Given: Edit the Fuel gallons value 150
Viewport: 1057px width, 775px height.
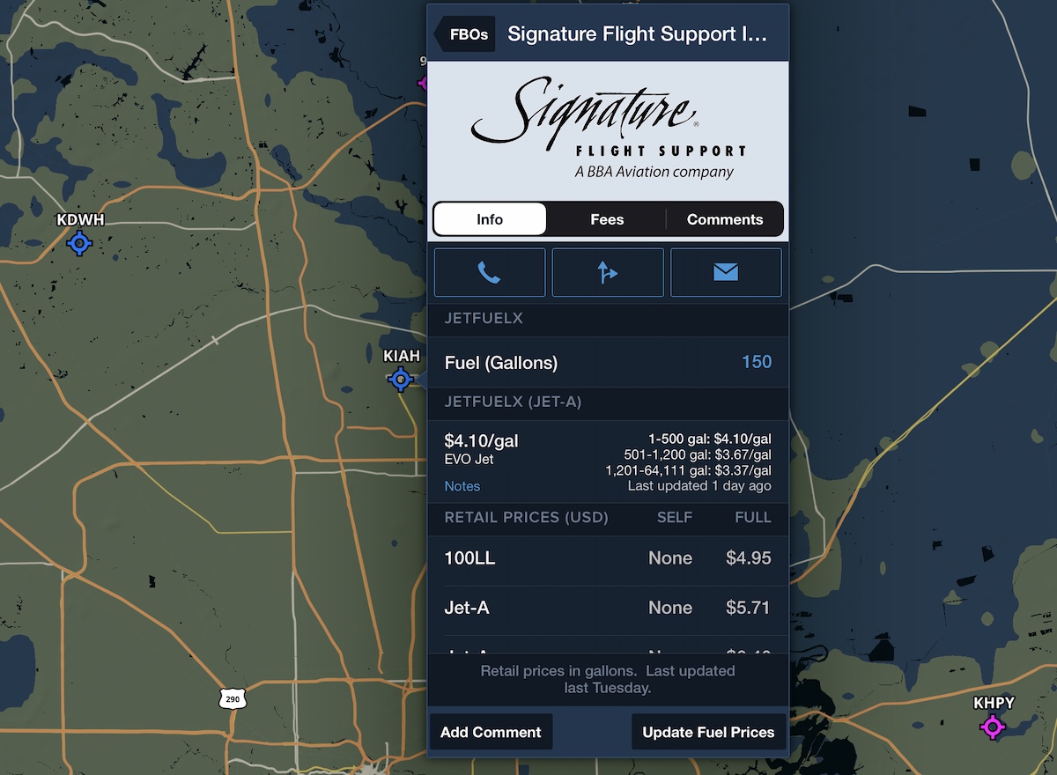Looking at the screenshot, I should (x=757, y=362).
